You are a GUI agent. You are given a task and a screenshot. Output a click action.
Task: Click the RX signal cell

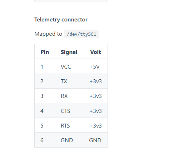69,96
